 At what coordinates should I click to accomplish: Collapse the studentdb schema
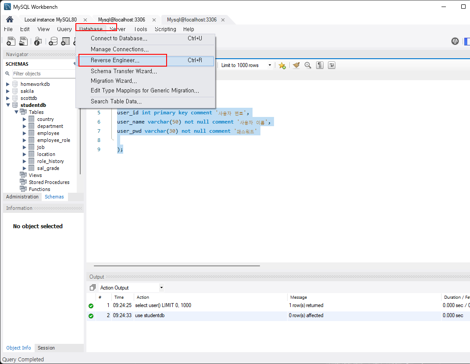pos(8,105)
